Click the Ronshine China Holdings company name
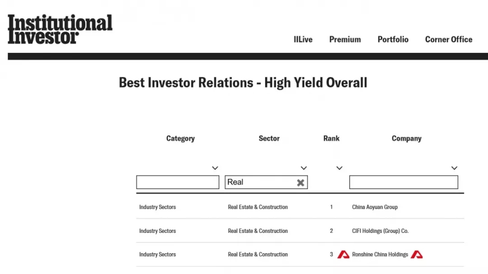The height and width of the screenshot is (274, 488). [380, 255]
